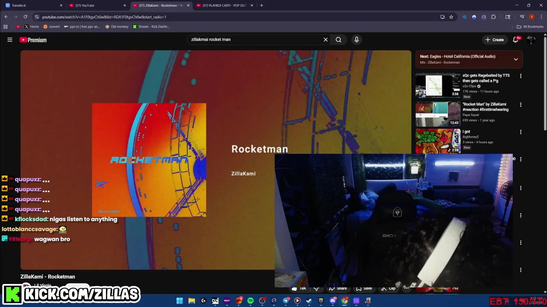
Task: Open xQc Ragebaited by TTS thumbnail
Action: (438, 85)
